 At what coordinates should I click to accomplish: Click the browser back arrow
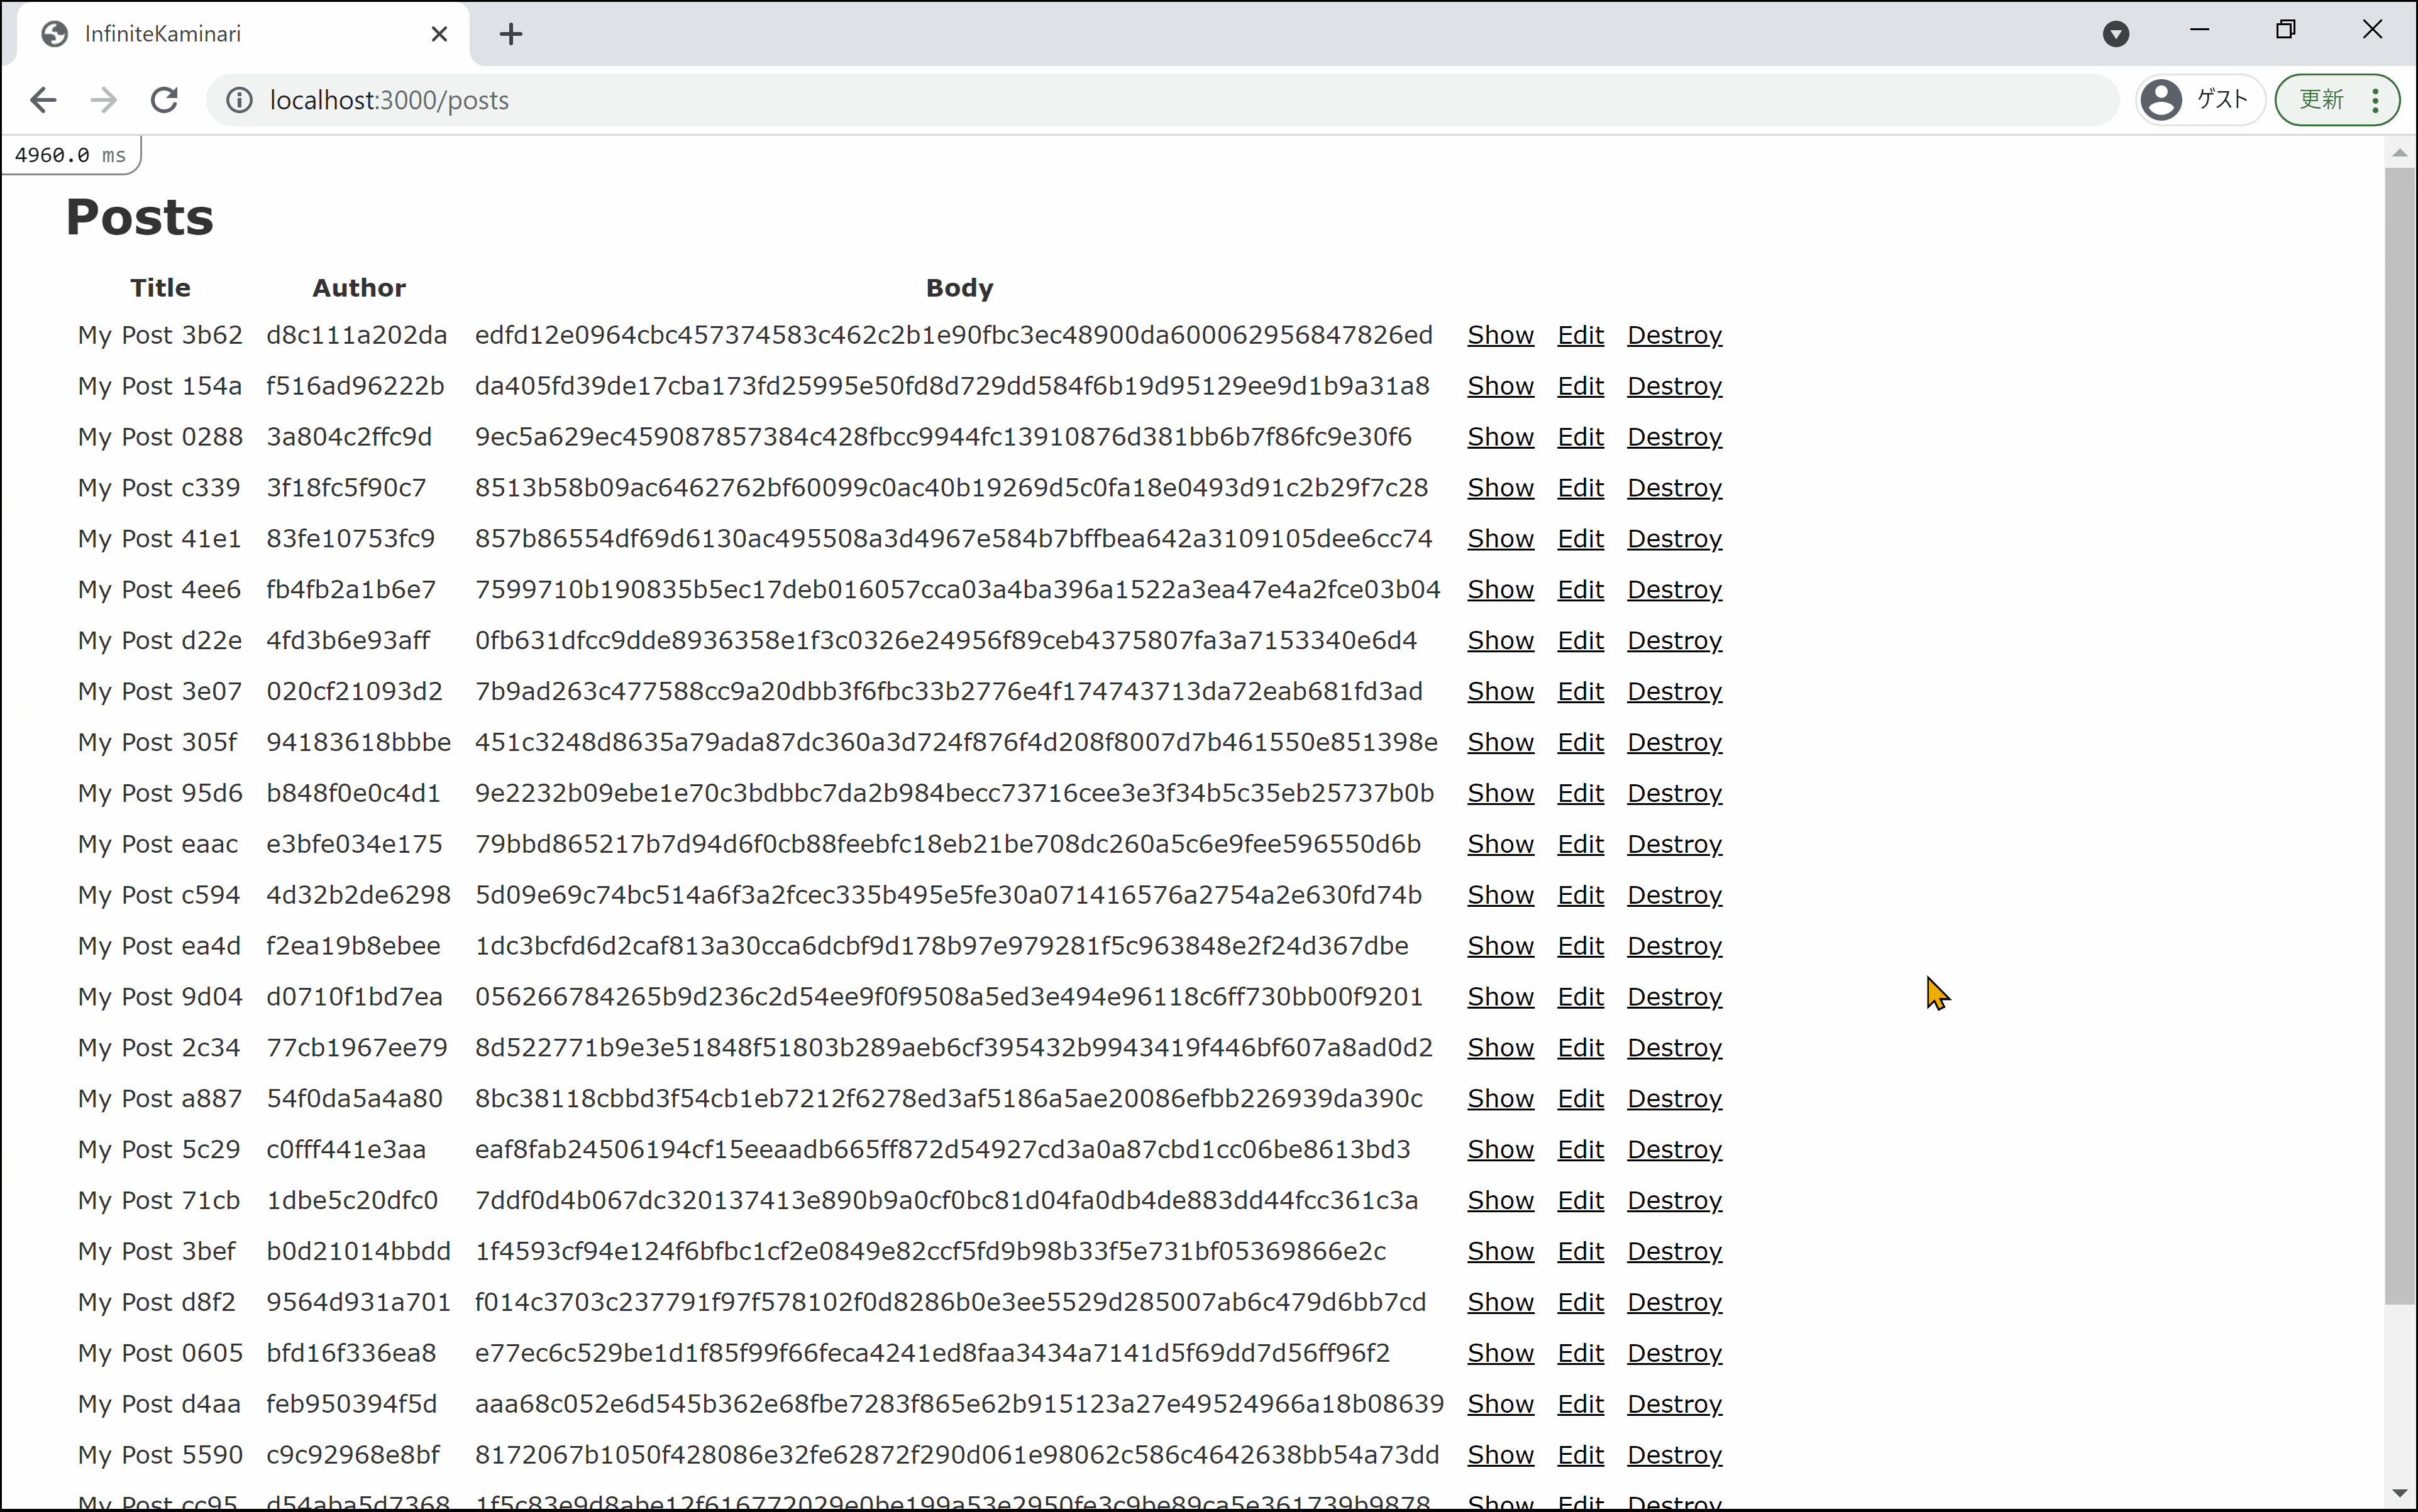[43, 100]
